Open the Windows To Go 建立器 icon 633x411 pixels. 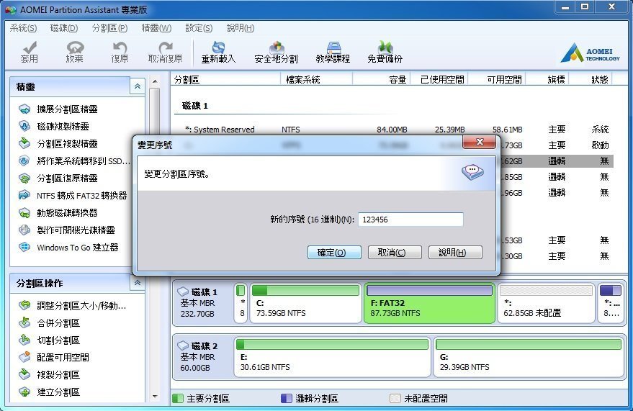(x=24, y=247)
